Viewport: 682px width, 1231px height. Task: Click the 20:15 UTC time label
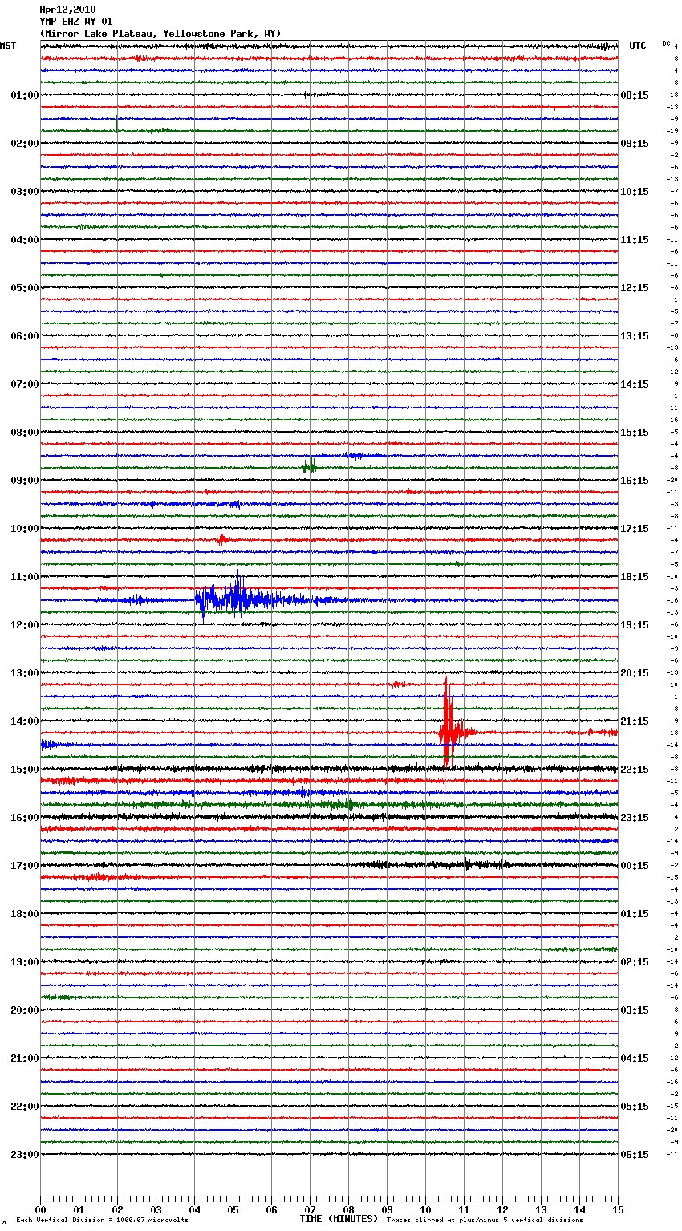(635, 673)
